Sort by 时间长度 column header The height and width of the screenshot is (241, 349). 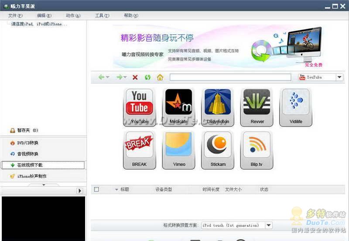[x=211, y=189]
